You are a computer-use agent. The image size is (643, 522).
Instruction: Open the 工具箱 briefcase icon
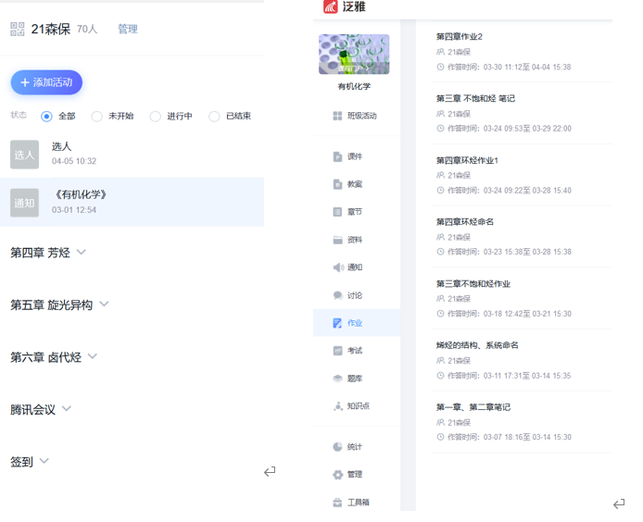(337, 503)
